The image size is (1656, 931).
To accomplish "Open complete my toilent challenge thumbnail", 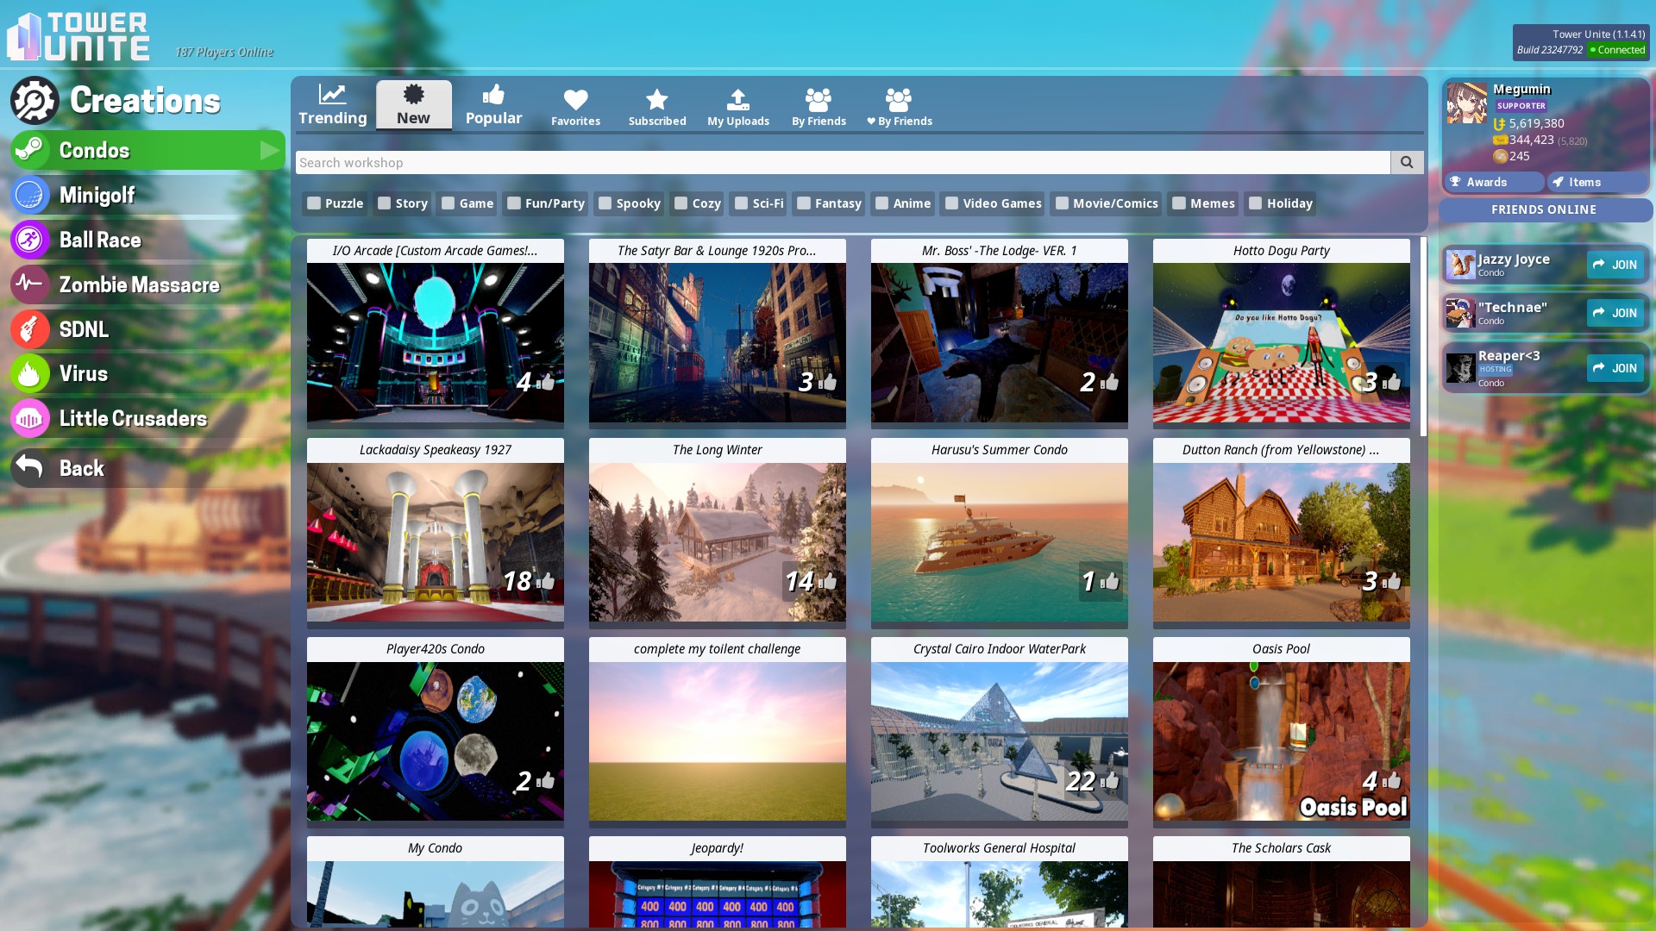I will point(718,741).
